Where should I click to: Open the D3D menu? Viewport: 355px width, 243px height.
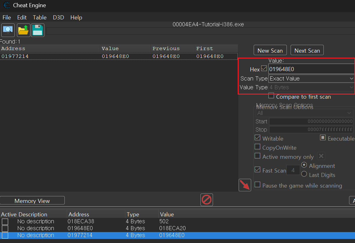(58, 18)
